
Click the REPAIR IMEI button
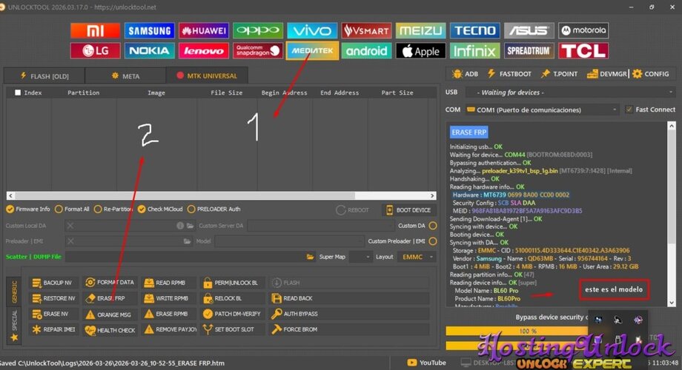[54, 329]
